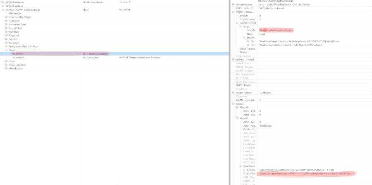Click V81E_WorkshopParent value beside EDID
The height and width of the screenshot is (185, 372).
click(272, 8)
